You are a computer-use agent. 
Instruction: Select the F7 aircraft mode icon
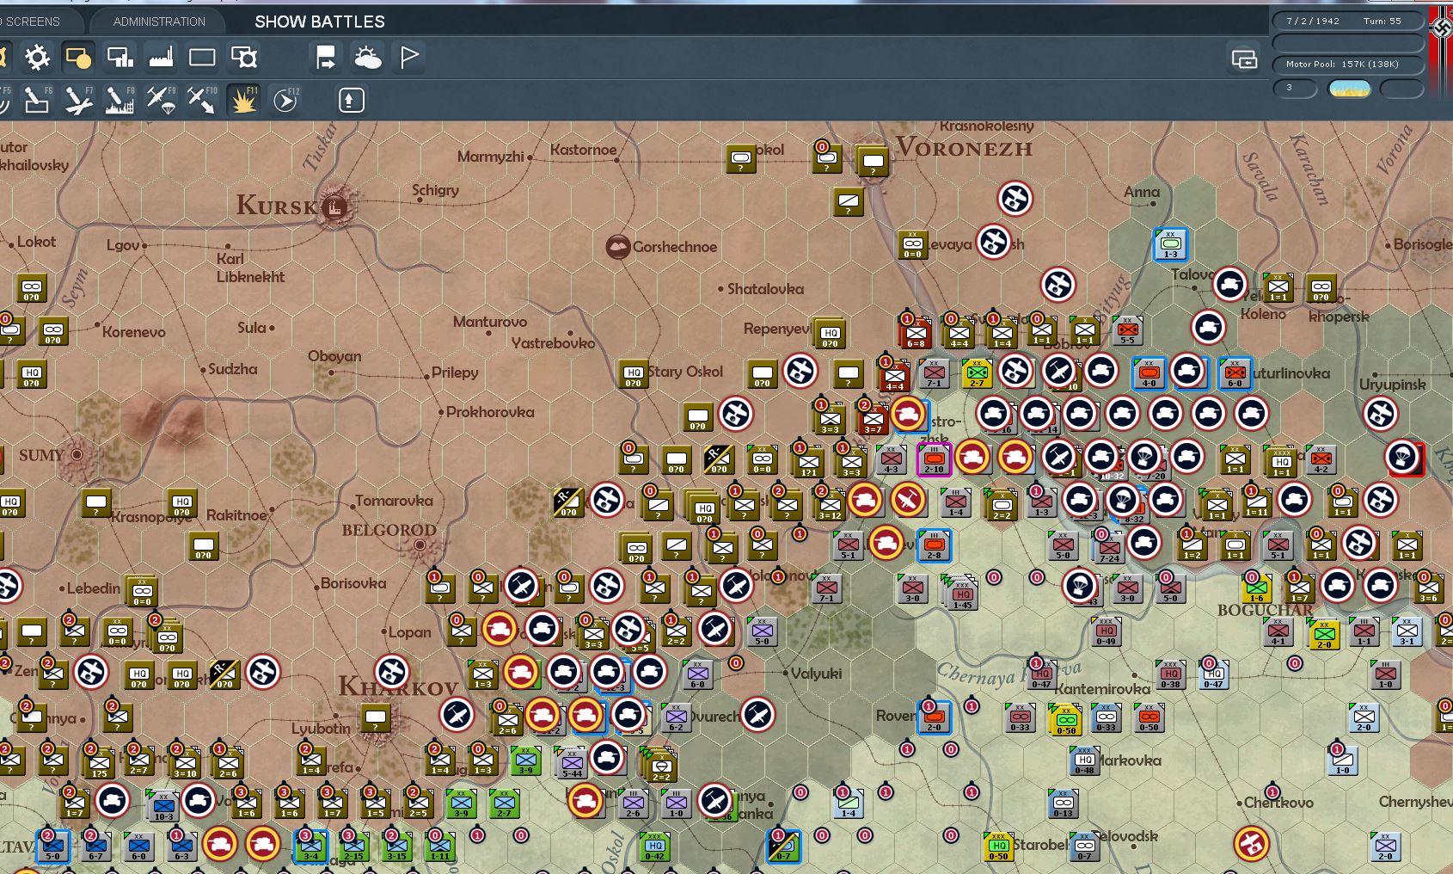(x=78, y=101)
